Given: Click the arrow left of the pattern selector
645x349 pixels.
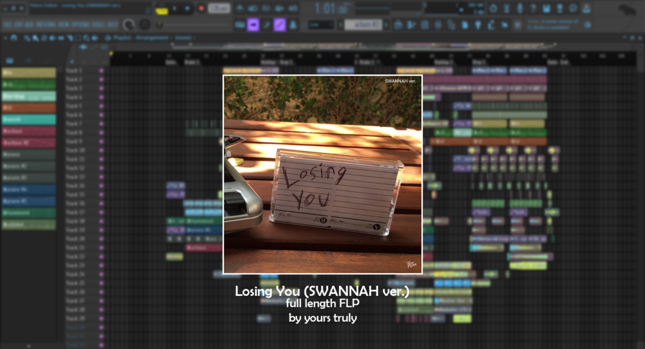Looking at the screenshot, I should point(340,25).
